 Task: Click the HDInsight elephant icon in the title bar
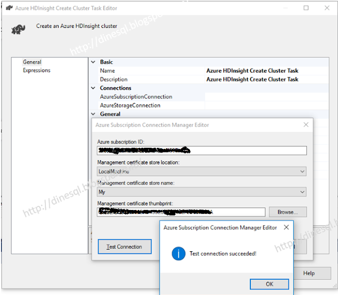coord(10,8)
